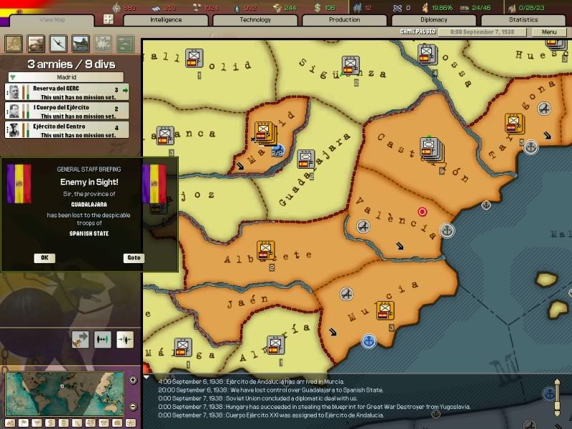Click the red target marker in València
572x429 pixels.
point(422,212)
